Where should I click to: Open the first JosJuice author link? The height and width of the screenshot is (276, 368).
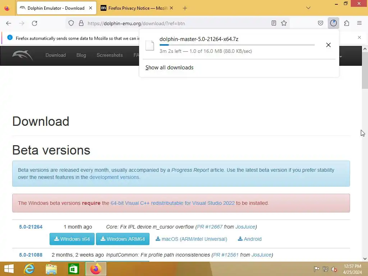click(x=245, y=227)
